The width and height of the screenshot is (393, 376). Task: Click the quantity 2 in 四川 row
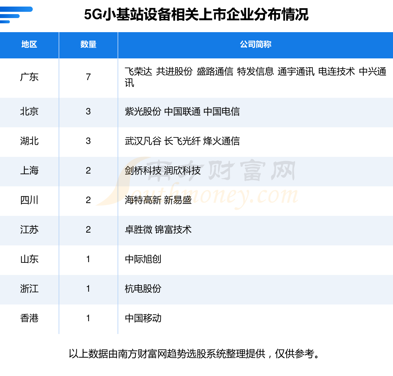(x=88, y=200)
